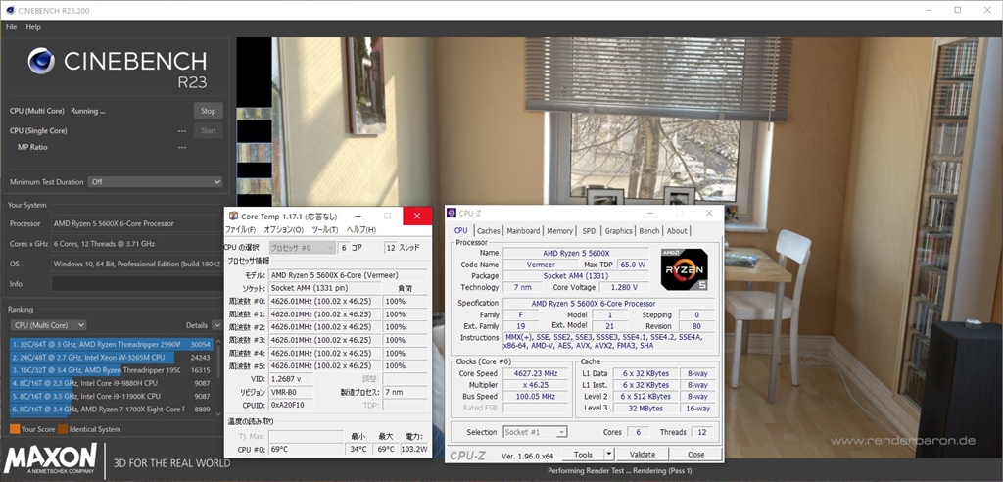Viewport: 1003px width, 482px height.
Task: Click the 103.2W power value in Core Temp
Action: 414,450
